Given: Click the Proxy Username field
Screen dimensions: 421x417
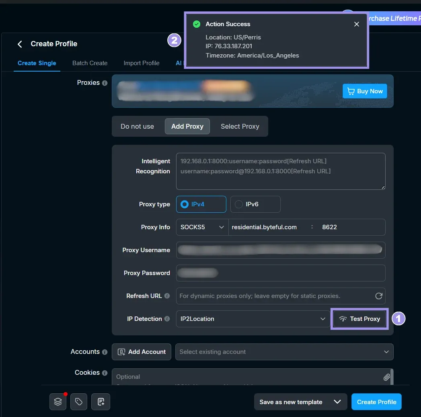Looking at the screenshot, I should 281,250.
